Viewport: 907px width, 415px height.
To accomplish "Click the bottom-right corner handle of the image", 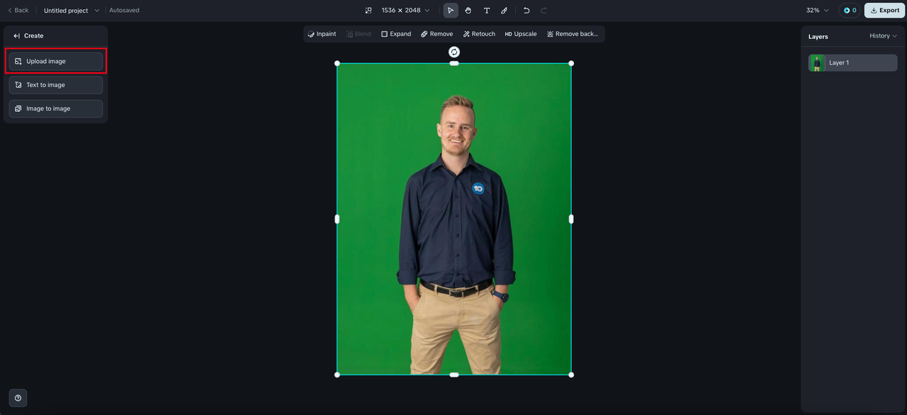I will [571, 375].
